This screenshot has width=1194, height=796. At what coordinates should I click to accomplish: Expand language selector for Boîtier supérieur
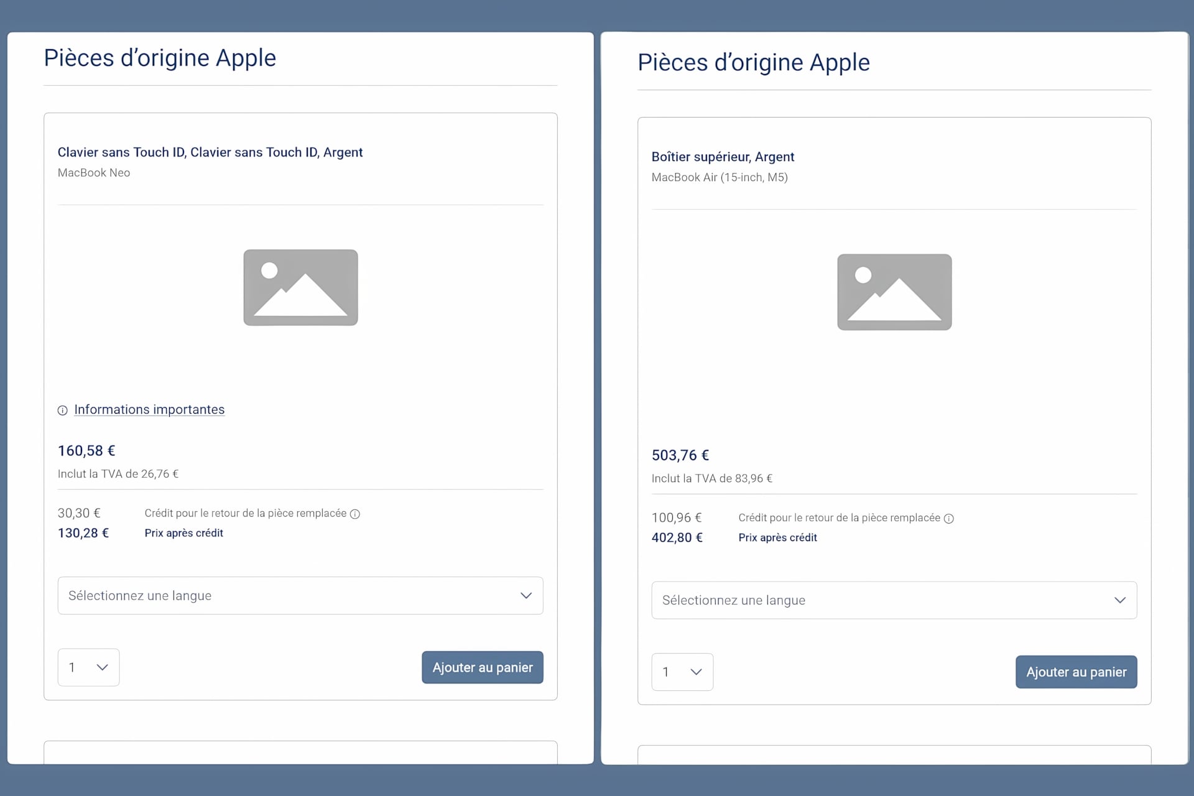pos(894,600)
